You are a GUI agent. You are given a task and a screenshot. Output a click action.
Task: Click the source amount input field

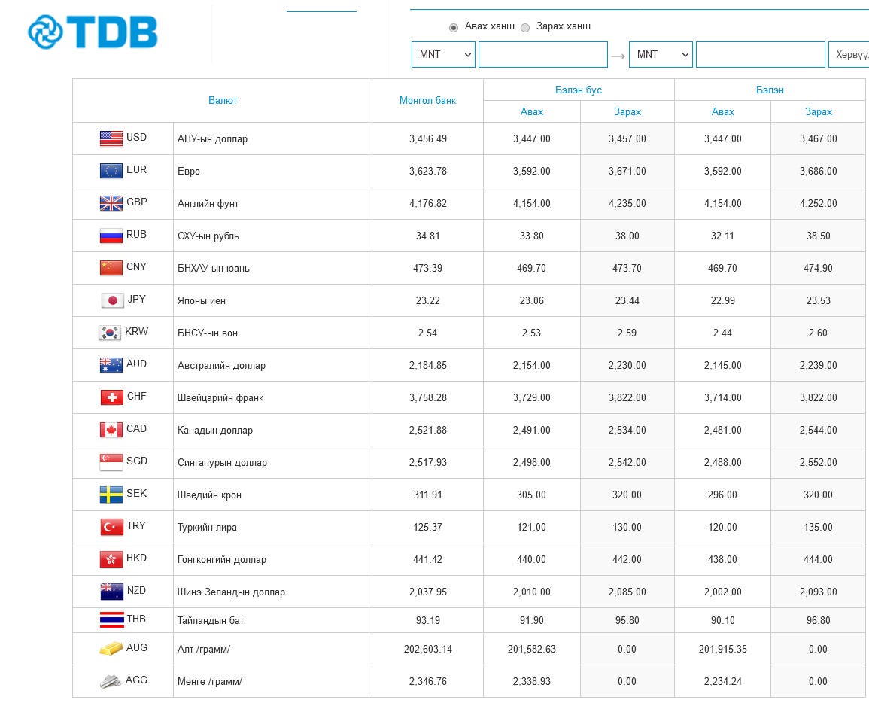click(543, 54)
